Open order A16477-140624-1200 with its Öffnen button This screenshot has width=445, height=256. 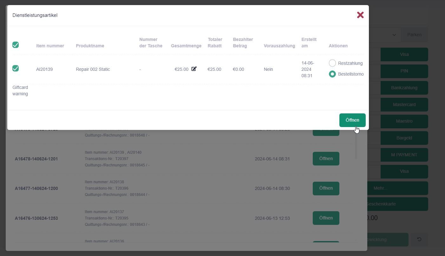tap(326, 188)
